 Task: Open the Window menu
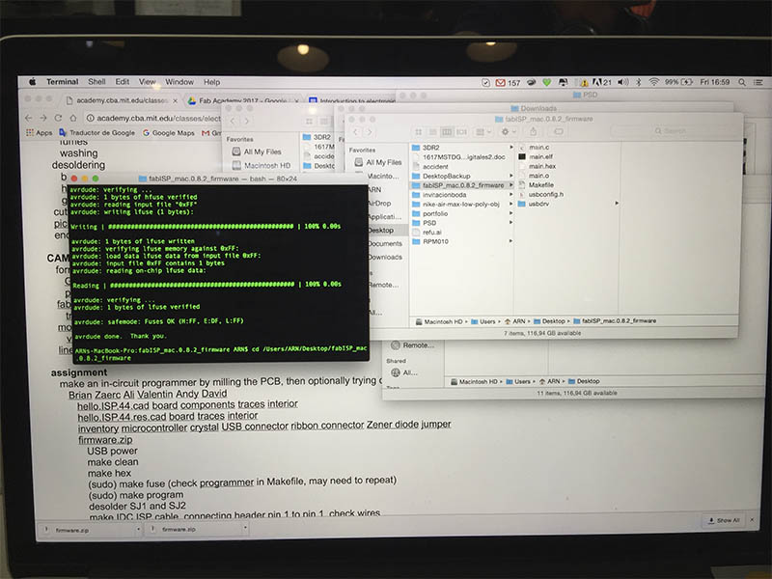179,82
